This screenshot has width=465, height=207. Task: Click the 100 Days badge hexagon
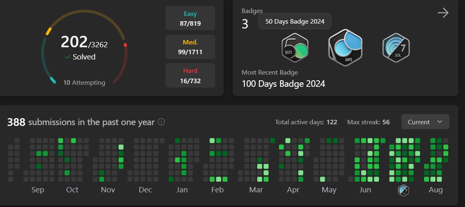(x=345, y=47)
